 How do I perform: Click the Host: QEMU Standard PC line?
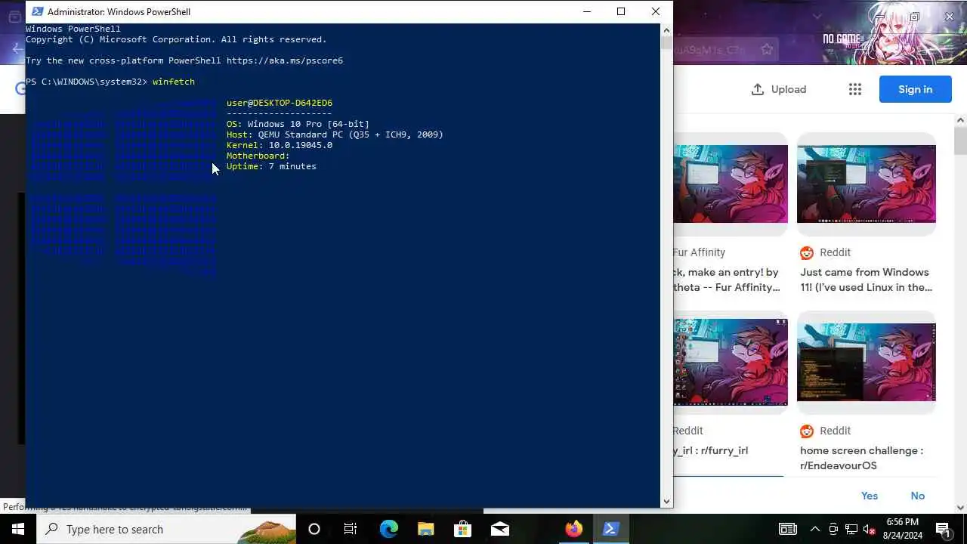click(x=335, y=134)
